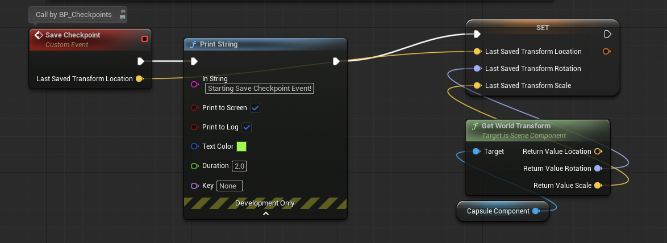The image size is (667, 243).
Task: Click 'Target is Scene Component' subtitle text
Action: 524,136
